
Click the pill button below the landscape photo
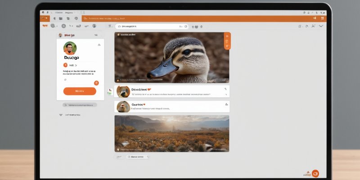coord(138,157)
